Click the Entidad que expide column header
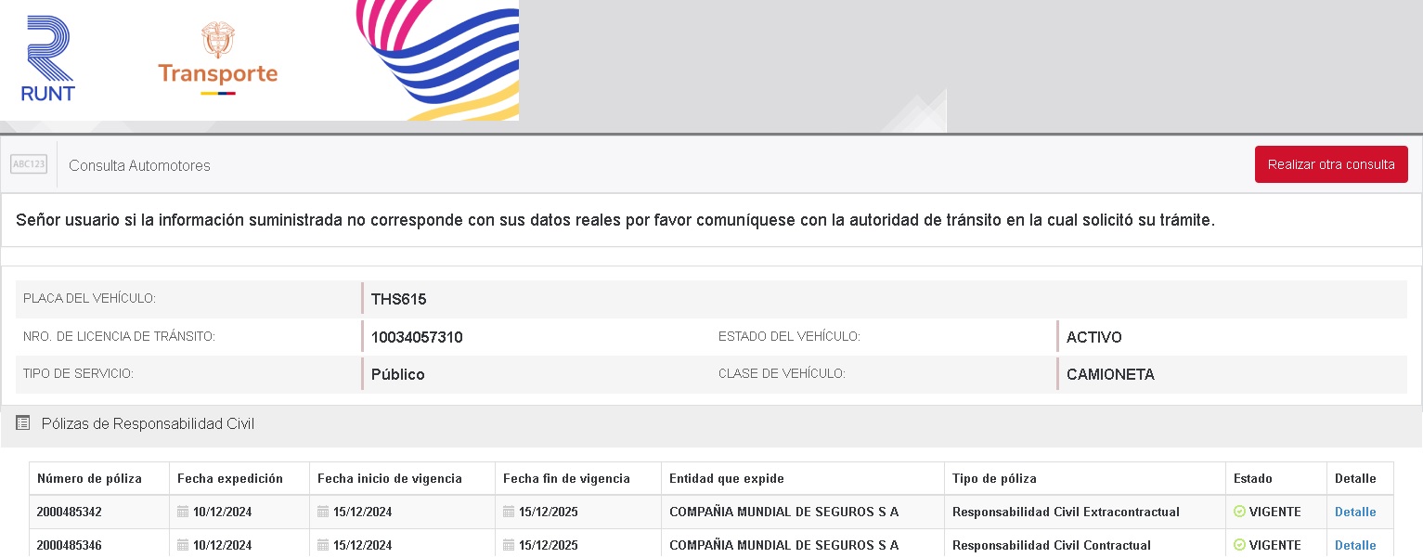Screen dimensions: 1423x558 727,479
